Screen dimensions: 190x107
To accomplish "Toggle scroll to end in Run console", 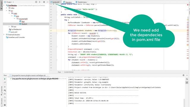I will (187, 83).
